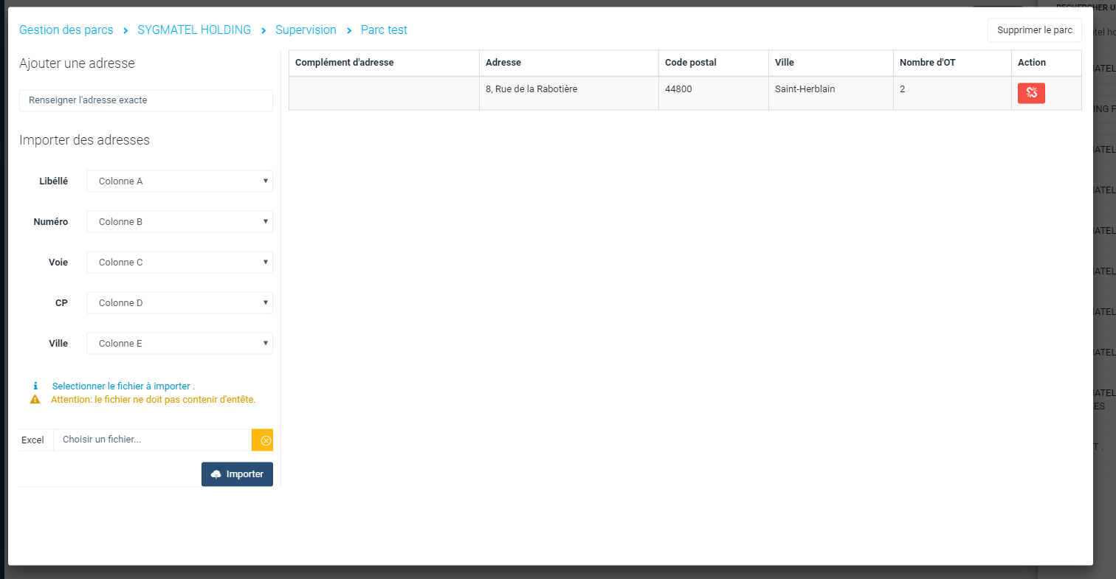Viewport: 1116px width, 579px height.
Task: Select the Parc test breadcrumb
Action: (x=384, y=30)
